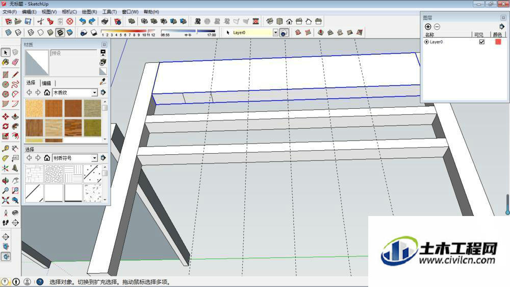The width and height of the screenshot is (510, 287).
Task: Activate the Zoom magnifier tool
Action: 6,190
